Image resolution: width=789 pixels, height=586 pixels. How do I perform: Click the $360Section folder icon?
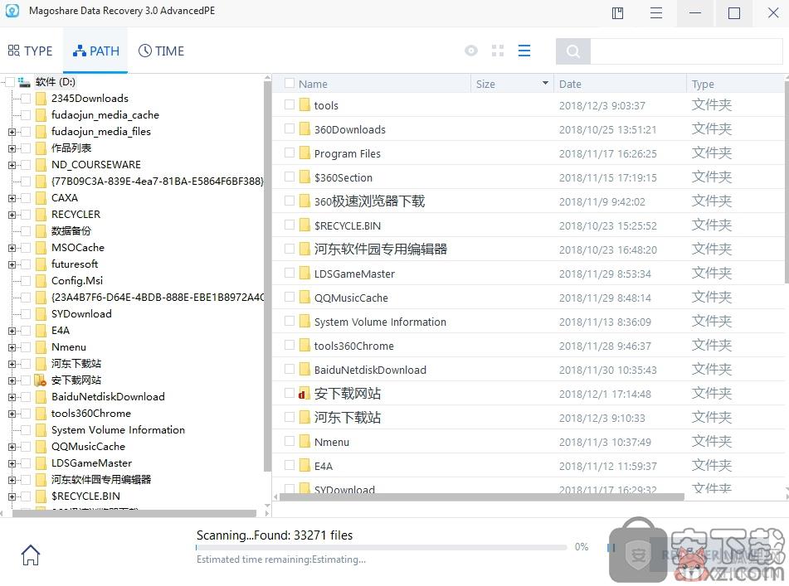pos(304,177)
